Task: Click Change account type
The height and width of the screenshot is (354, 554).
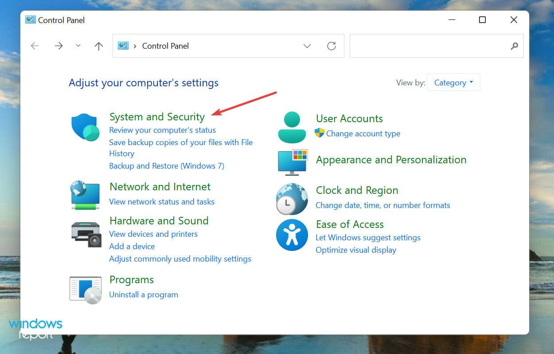Action: coord(363,133)
